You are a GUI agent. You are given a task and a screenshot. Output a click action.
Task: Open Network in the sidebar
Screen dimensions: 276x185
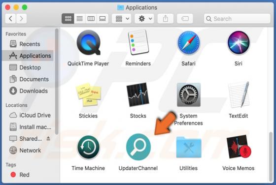[x=28, y=151]
